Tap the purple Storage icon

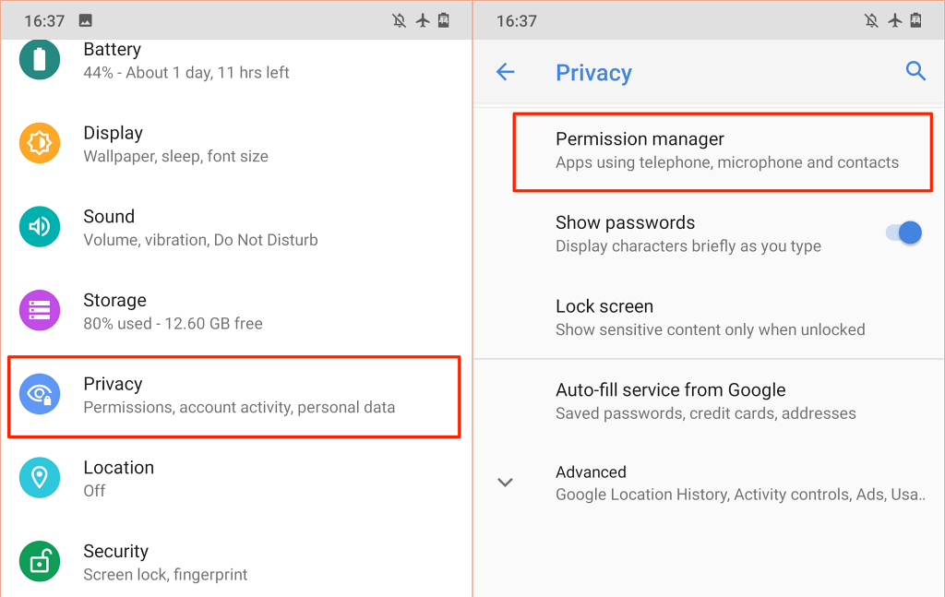pos(40,311)
